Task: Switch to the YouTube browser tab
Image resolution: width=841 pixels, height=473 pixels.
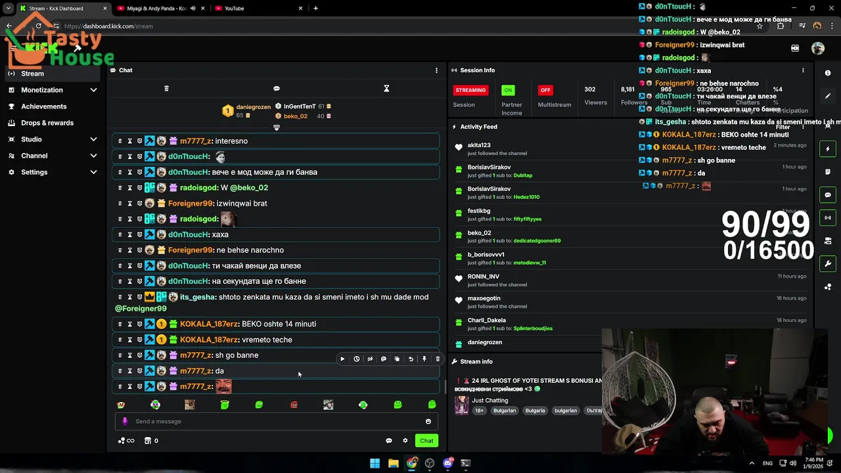Action: [x=260, y=9]
